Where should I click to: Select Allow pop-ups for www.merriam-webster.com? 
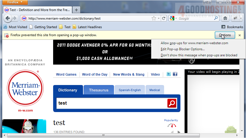pyautogui.click(x=194, y=43)
